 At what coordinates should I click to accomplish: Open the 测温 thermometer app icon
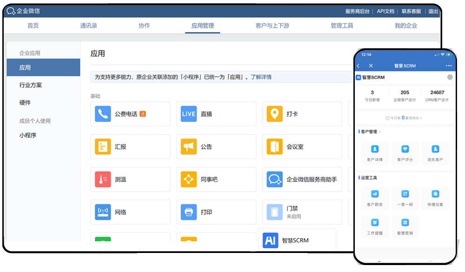pos(103,179)
